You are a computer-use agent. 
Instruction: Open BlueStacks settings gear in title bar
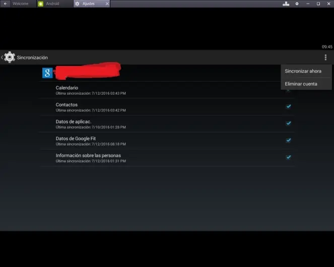click(297, 4)
